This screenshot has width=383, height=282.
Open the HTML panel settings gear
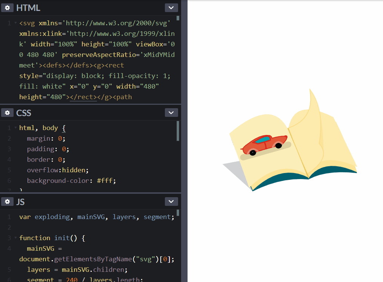[x=7, y=7]
